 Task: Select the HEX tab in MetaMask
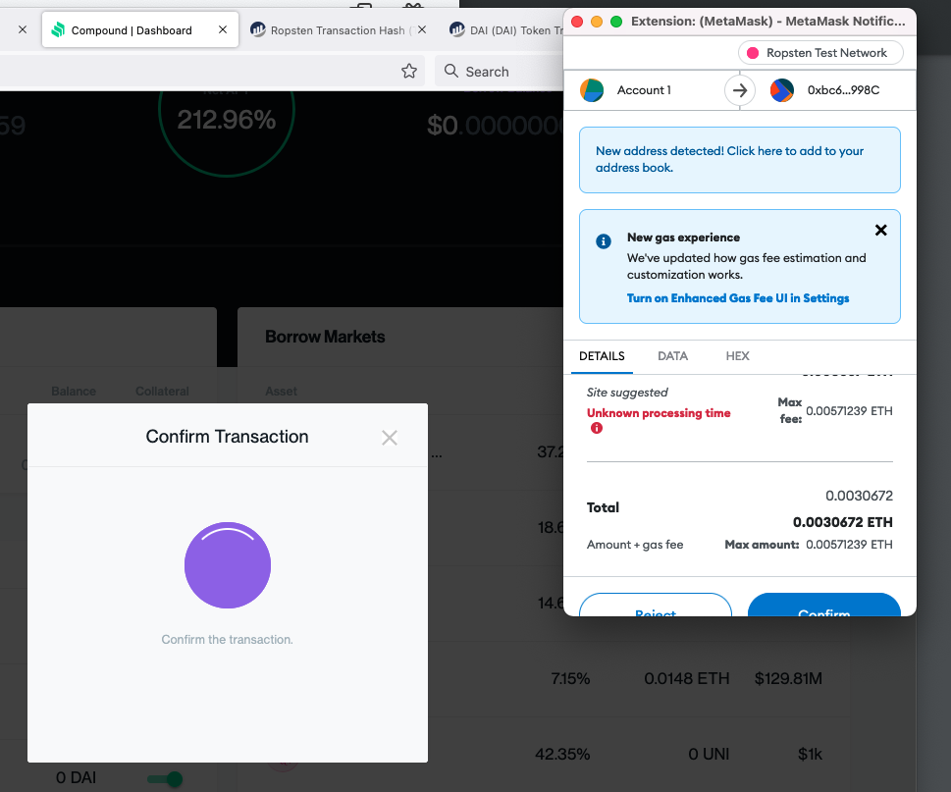click(737, 356)
